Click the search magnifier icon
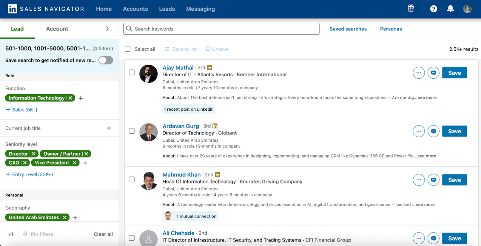The width and height of the screenshot is (481, 246). pyautogui.click(x=129, y=29)
